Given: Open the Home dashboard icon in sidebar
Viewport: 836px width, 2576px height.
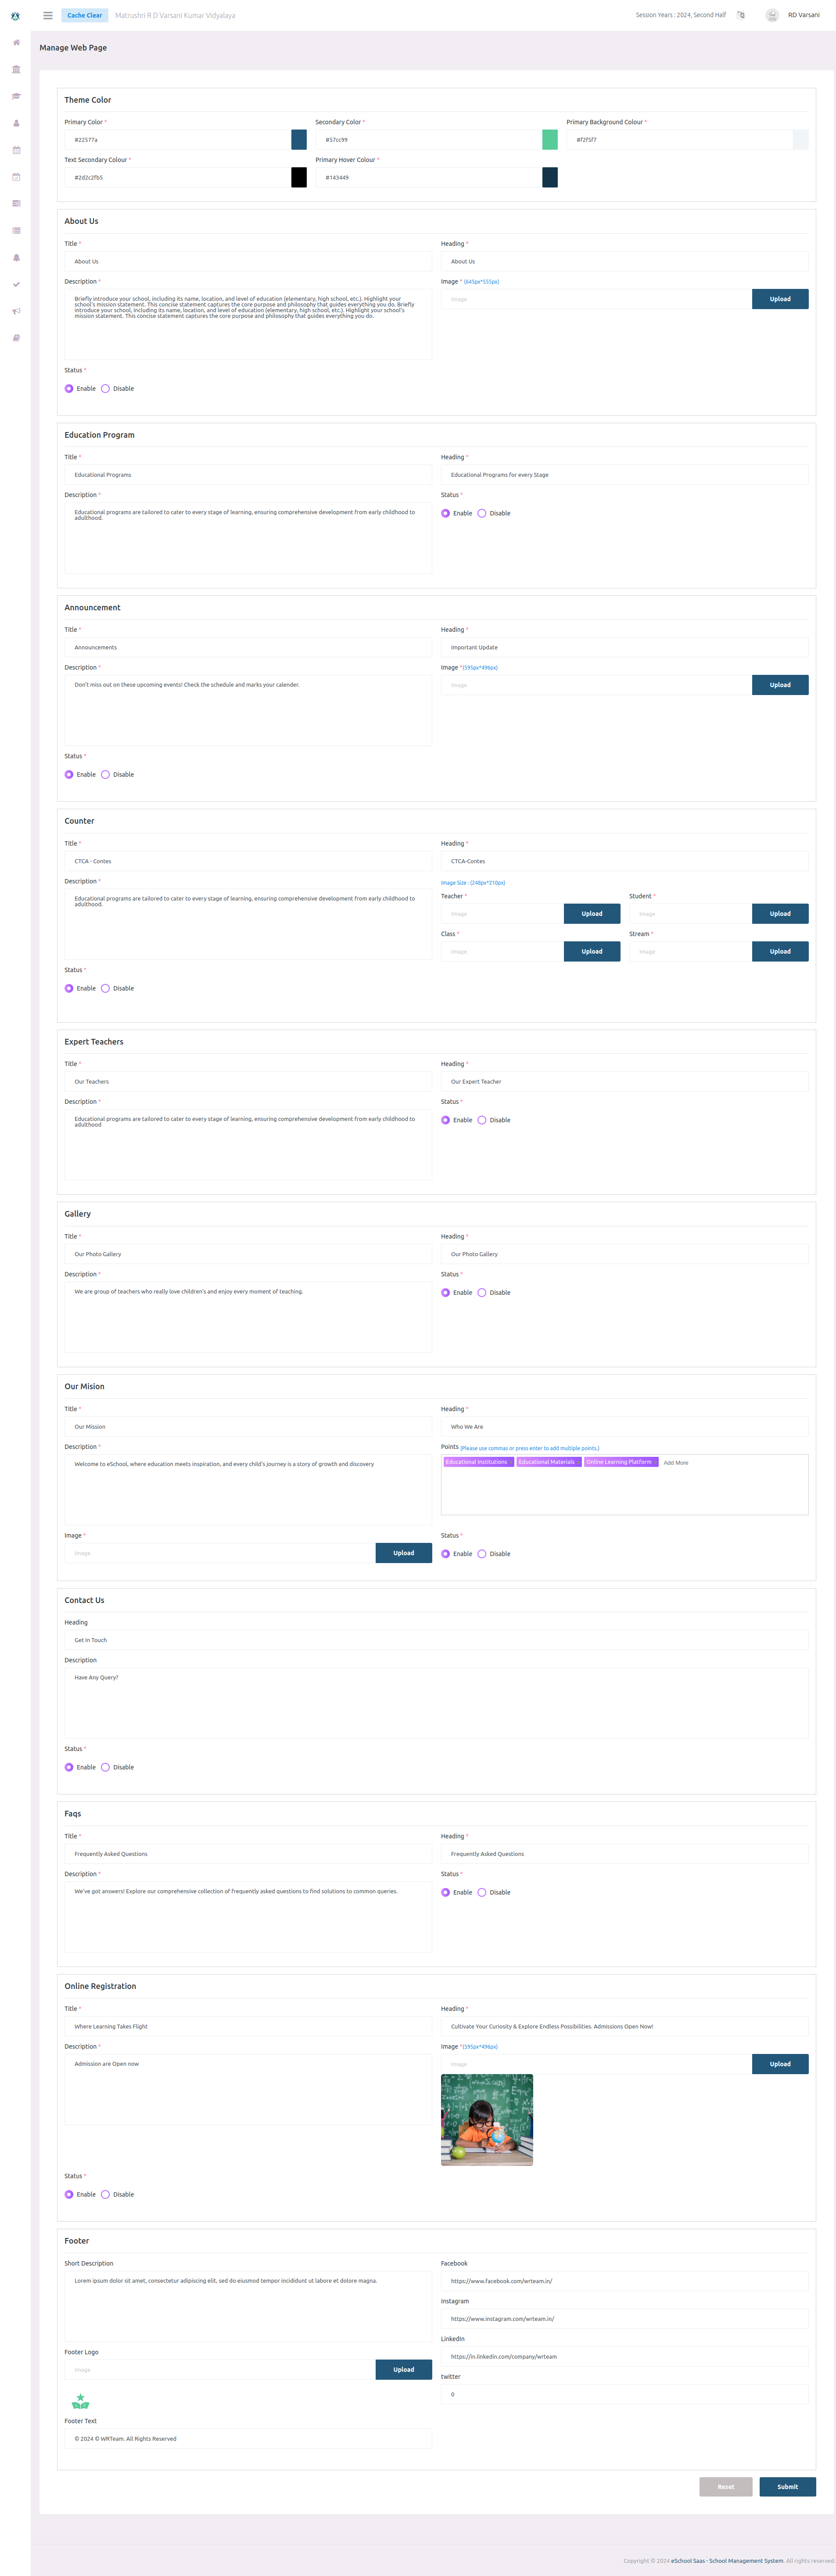Looking at the screenshot, I should (x=15, y=43).
